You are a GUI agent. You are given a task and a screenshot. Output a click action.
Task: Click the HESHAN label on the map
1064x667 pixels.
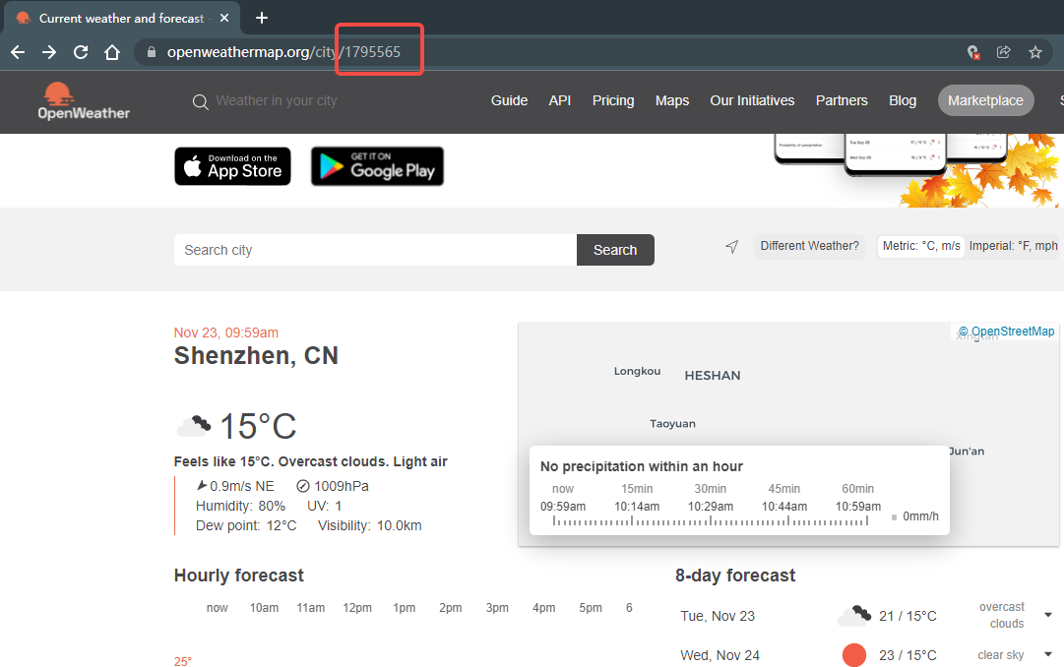tap(713, 375)
